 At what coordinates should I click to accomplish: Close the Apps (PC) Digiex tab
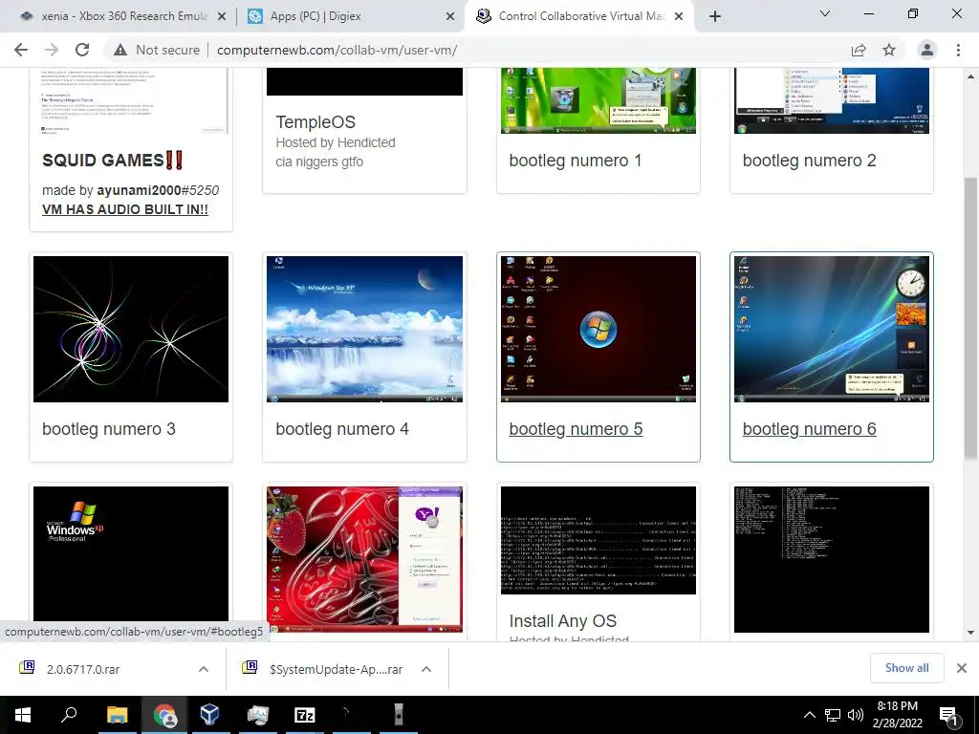tap(450, 17)
